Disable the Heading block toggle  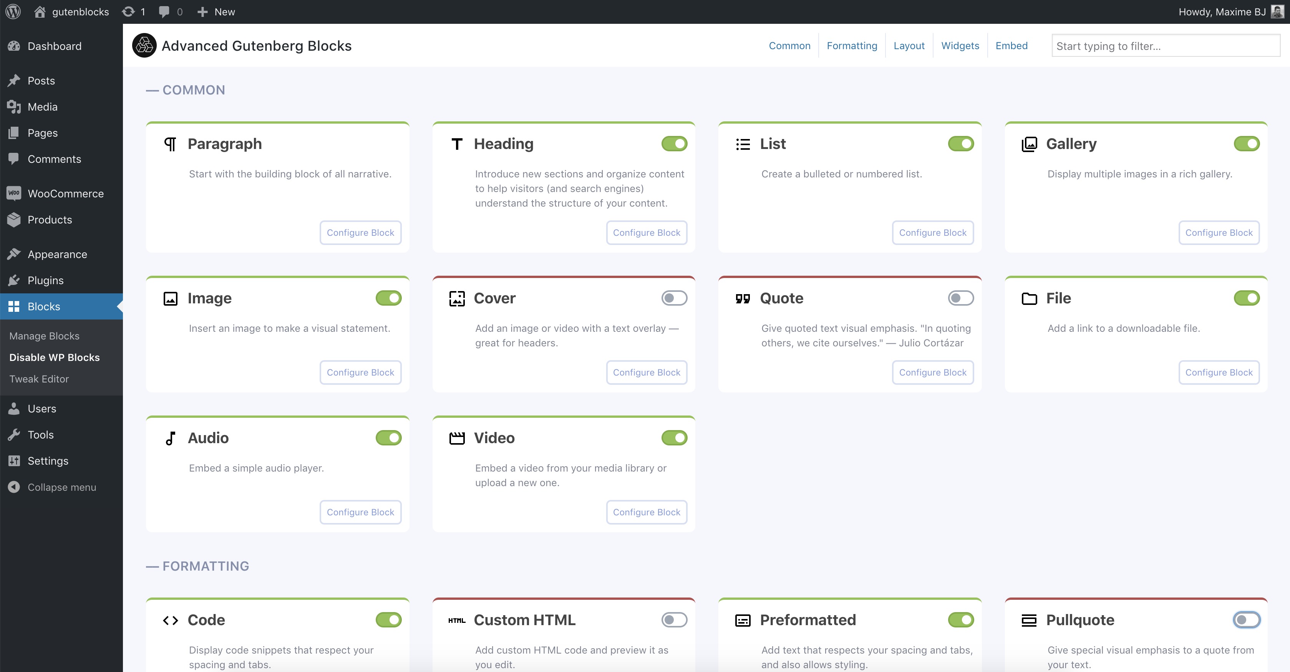pyautogui.click(x=674, y=144)
